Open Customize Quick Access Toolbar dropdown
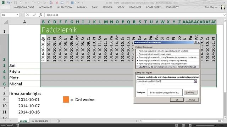Screen dimensions: 227x127 click(x=82, y=2)
